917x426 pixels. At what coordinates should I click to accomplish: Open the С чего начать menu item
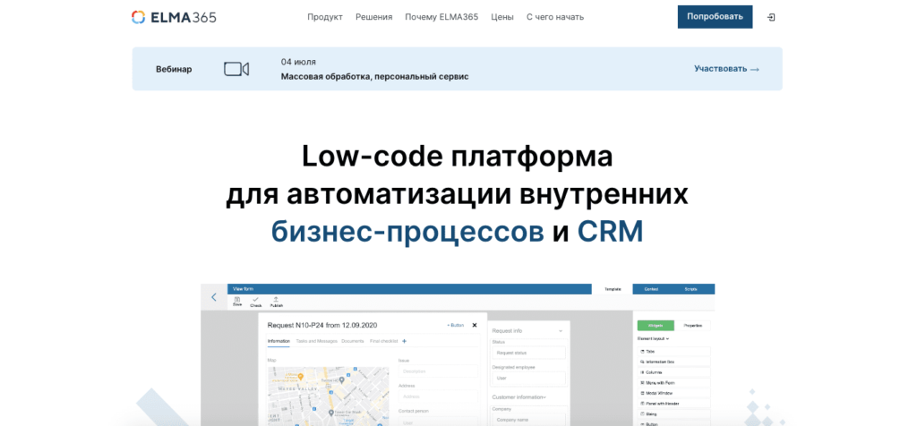tap(555, 17)
